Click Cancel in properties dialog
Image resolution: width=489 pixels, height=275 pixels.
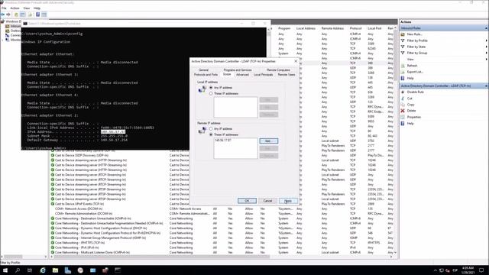click(267, 201)
